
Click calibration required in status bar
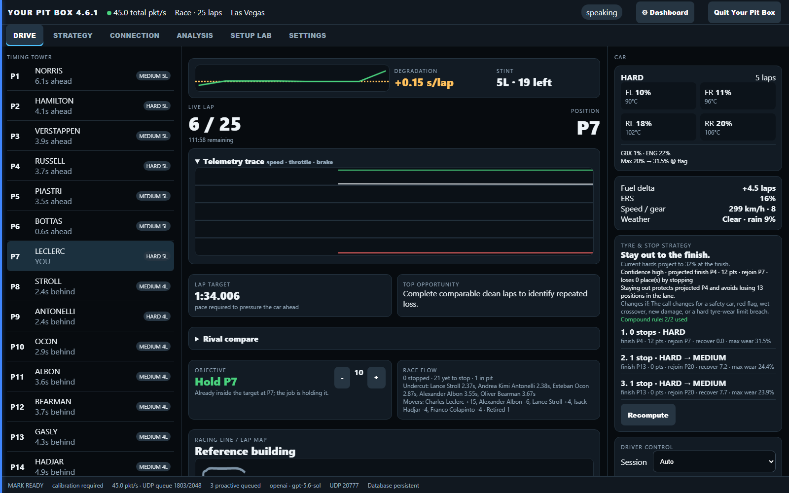coord(78,486)
